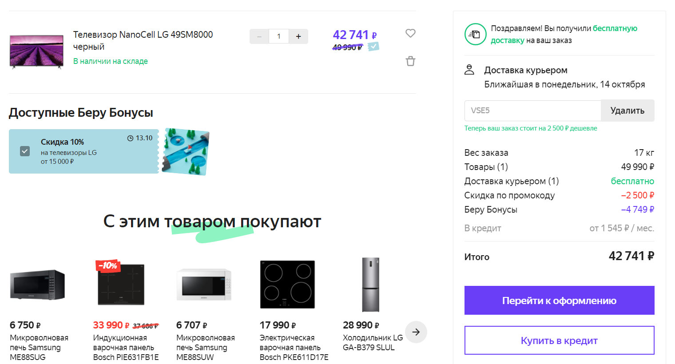Click the VSE5 promo code field
Image resolution: width=675 pixels, height=364 pixels.
coord(532,111)
